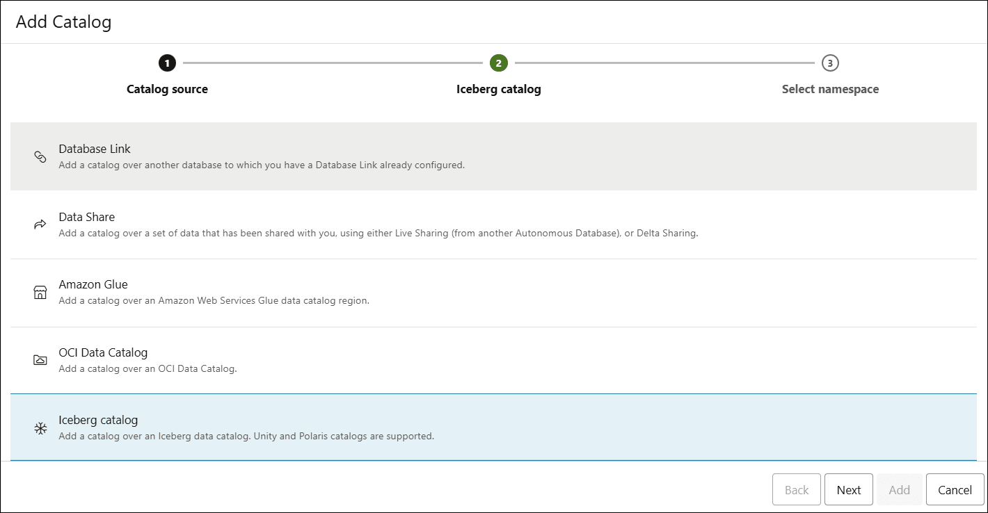Click the Cancel button
The image size is (988, 513).
point(955,489)
